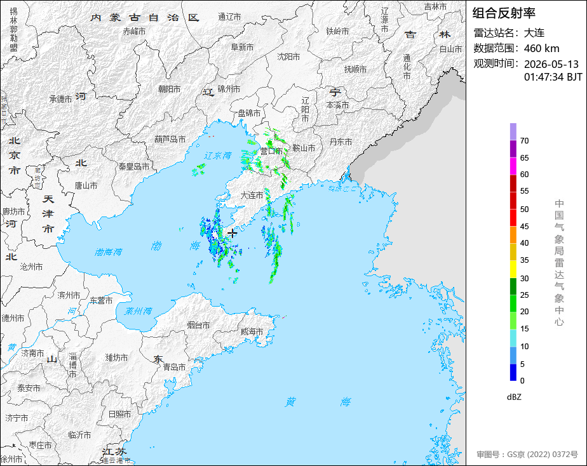Click the 通辽市 city label

click(229, 17)
